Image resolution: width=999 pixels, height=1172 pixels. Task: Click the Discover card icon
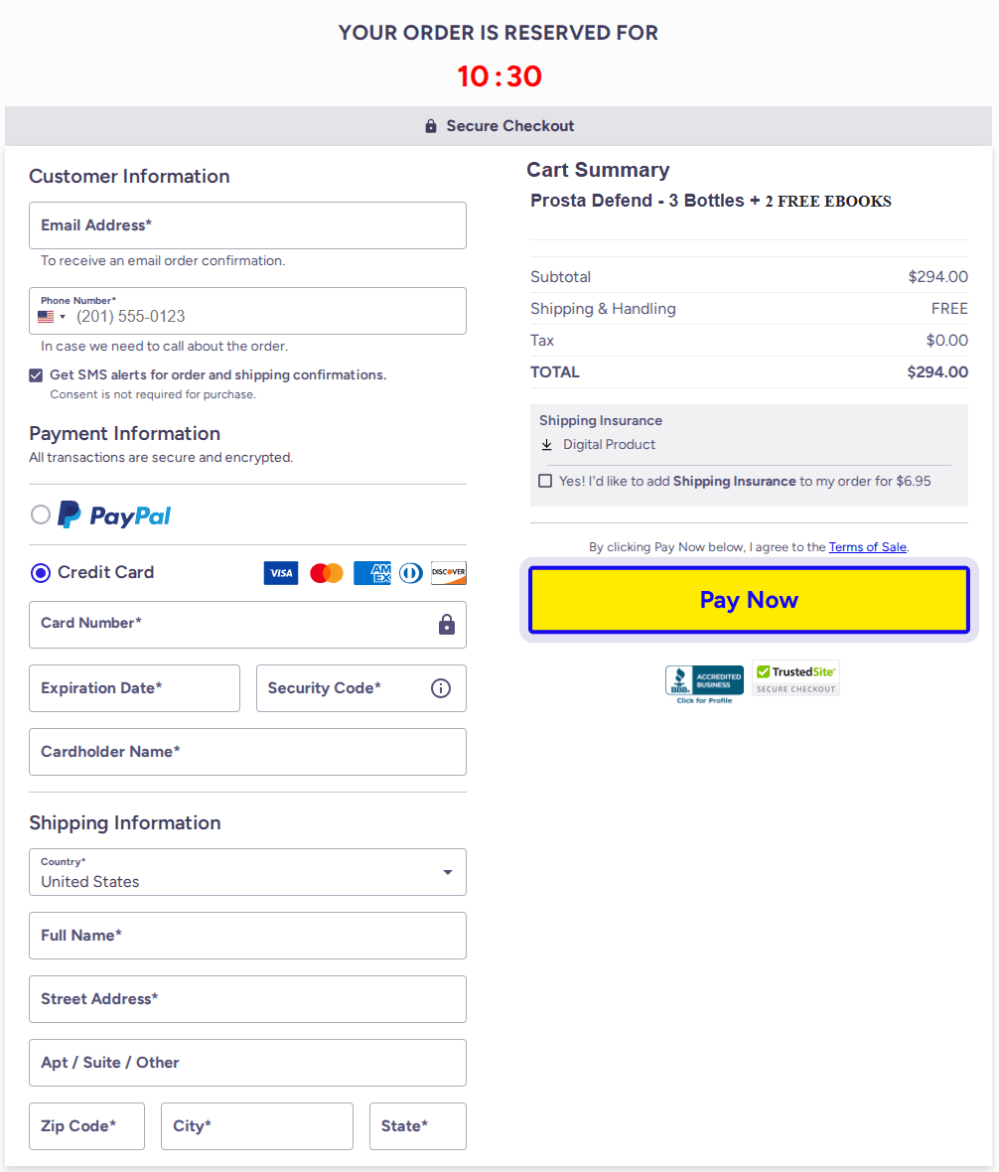pyautogui.click(x=449, y=573)
